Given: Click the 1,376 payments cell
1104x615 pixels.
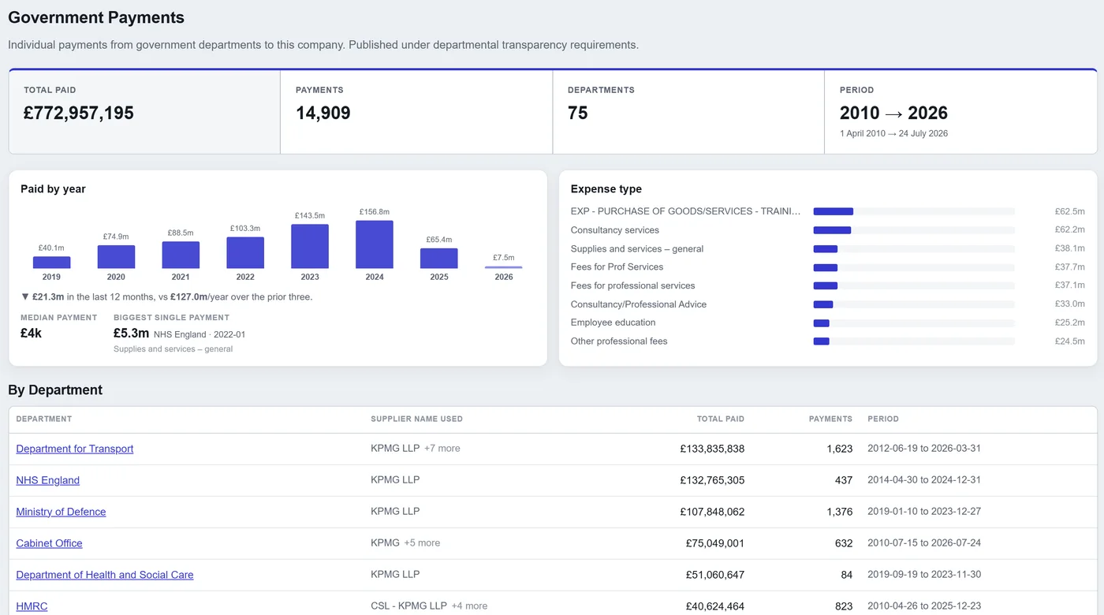Looking at the screenshot, I should point(840,512).
